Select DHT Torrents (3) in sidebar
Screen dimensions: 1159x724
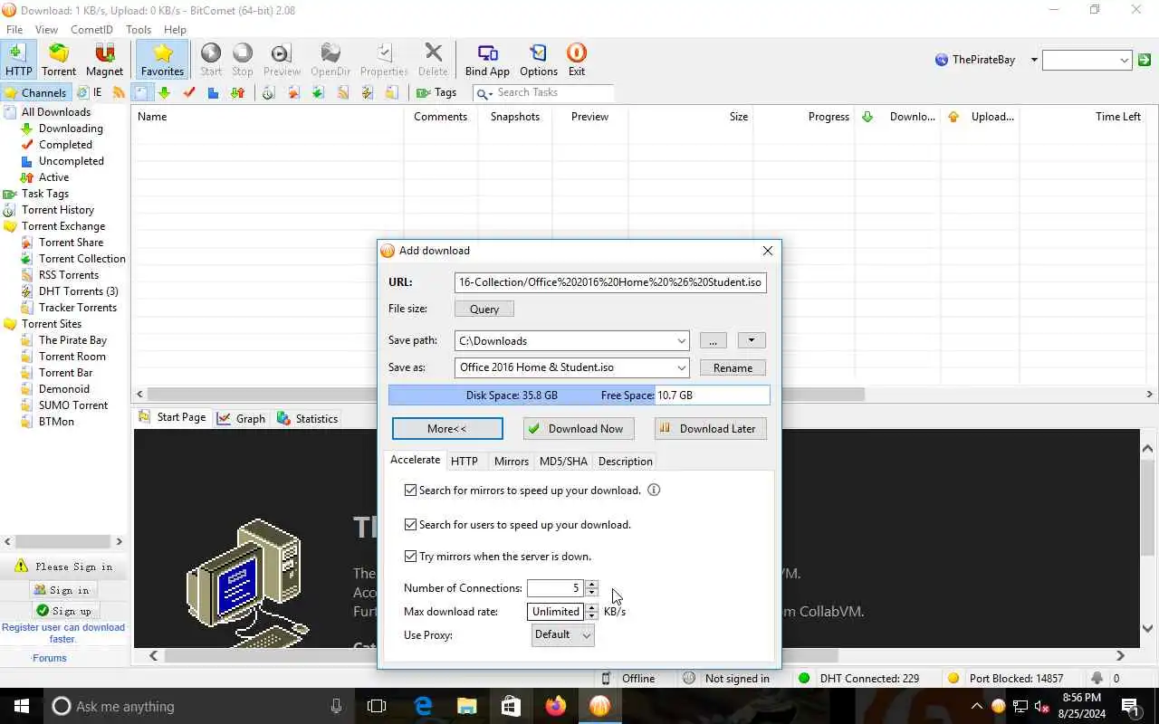click(x=78, y=291)
